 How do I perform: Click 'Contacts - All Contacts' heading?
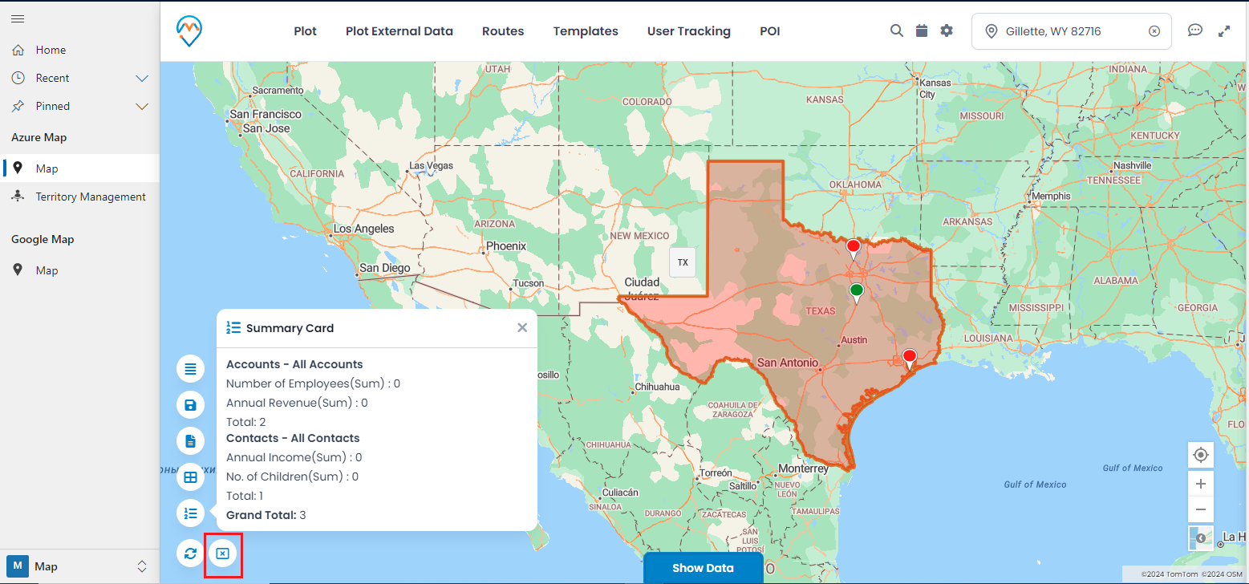[293, 438]
